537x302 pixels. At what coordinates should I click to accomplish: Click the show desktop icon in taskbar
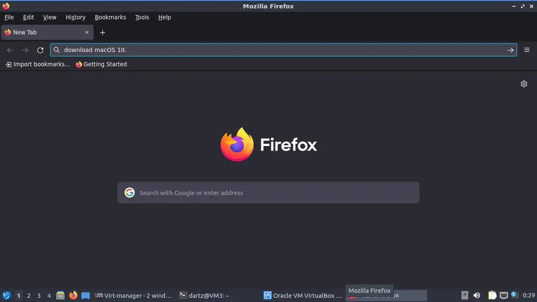(x=86, y=295)
